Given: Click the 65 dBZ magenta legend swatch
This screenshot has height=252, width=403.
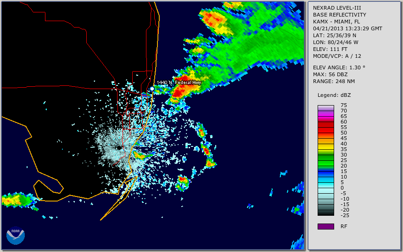Looking at the screenshot, I should 325,119.
